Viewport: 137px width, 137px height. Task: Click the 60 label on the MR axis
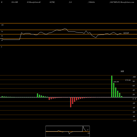coord(134,86)
